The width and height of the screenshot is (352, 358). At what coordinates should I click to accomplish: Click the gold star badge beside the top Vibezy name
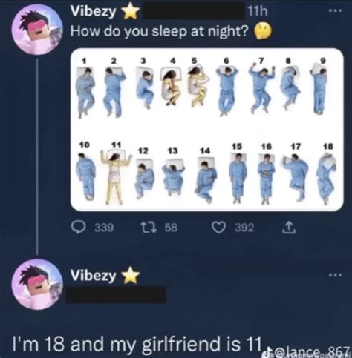(x=131, y=13)
